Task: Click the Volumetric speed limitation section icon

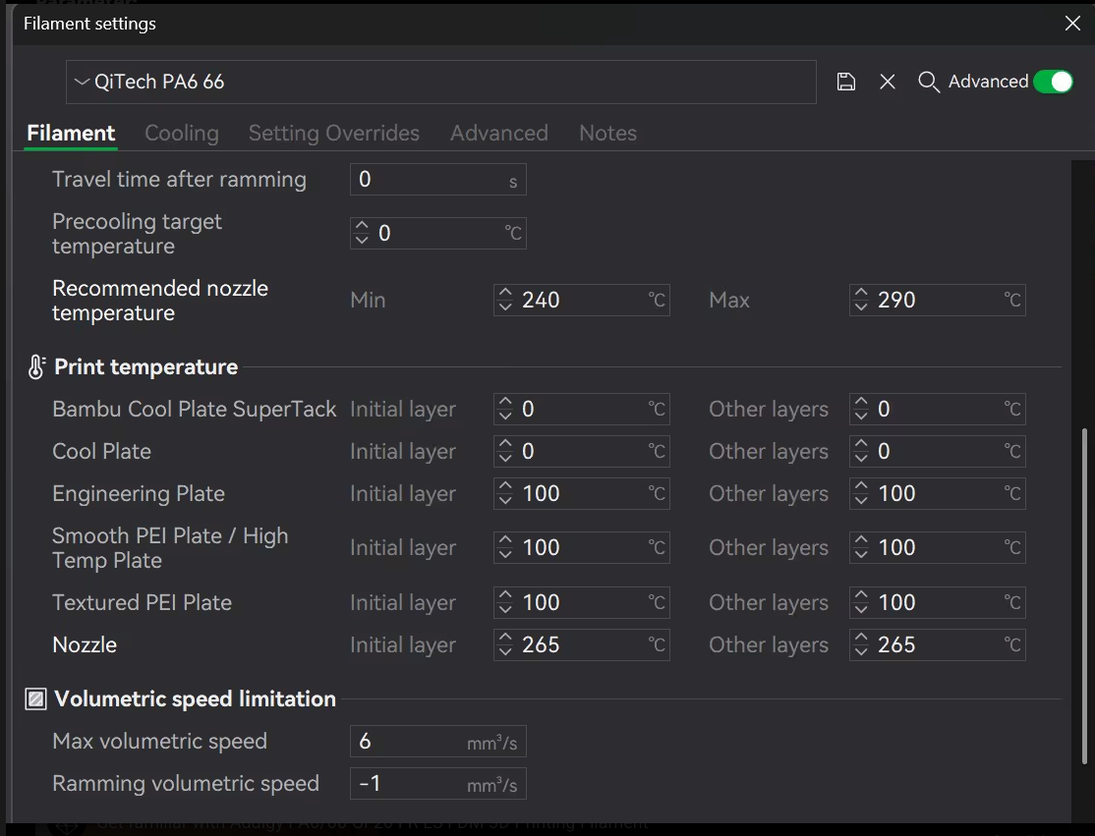Action: click(36, 699)
